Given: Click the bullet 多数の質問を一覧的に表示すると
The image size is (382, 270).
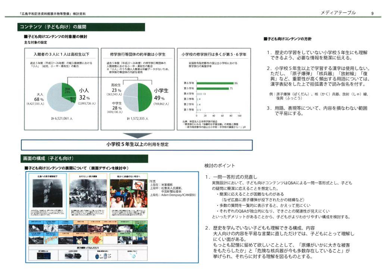Looking at the screenshot, I should [x=263, y=205].
